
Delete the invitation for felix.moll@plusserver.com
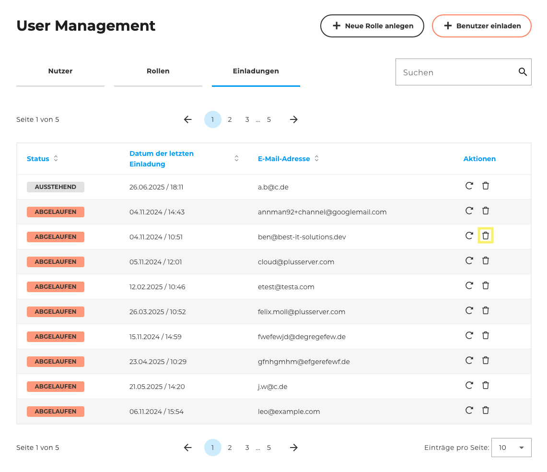tap(486, 310)
